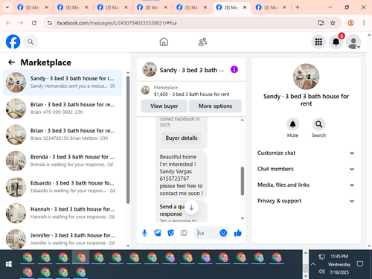Open Brenda's conversation in the list
Screen dimensions: 372x279
click(62, 161)
